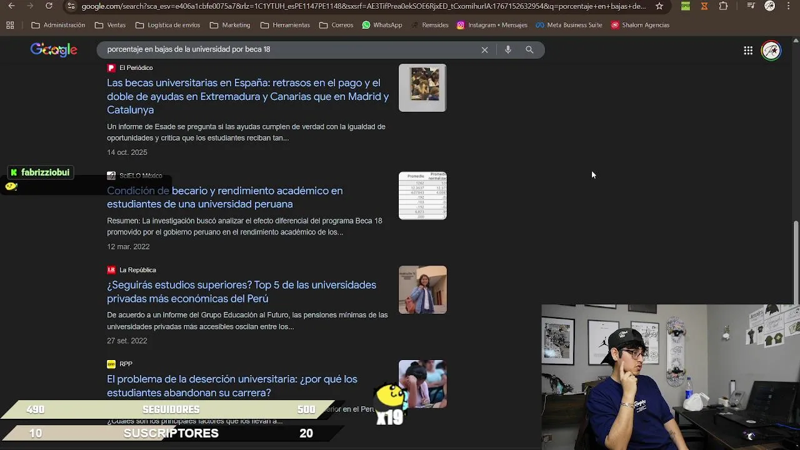Click the 'El Periódico' source name
This screenshot has width=800, height=450.
pos(136,68)
